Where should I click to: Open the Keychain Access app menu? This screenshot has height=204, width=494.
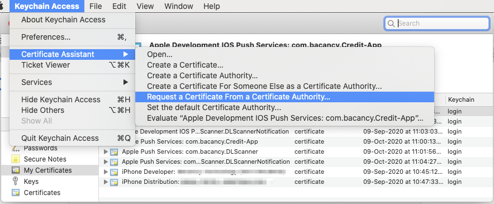pyautogui.click(x=47, y=6)
